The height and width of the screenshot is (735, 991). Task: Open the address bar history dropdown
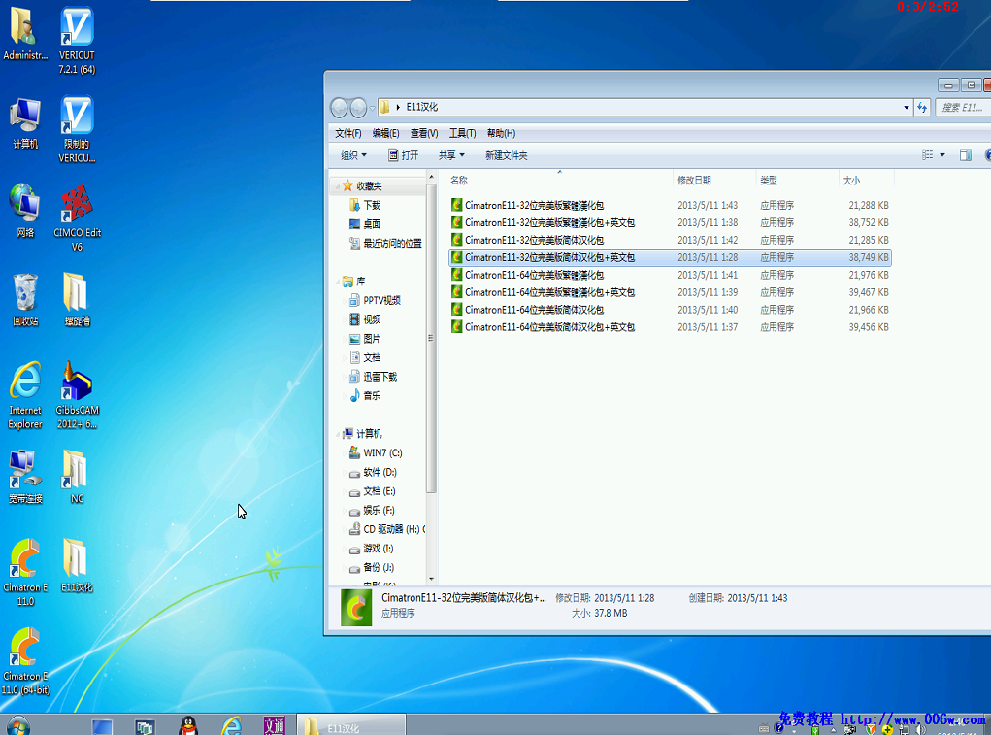907,108
